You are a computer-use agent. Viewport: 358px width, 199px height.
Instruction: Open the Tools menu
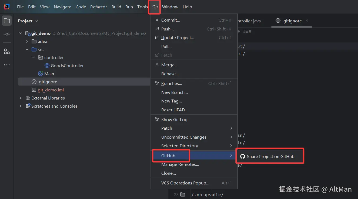tap(142, 7)
